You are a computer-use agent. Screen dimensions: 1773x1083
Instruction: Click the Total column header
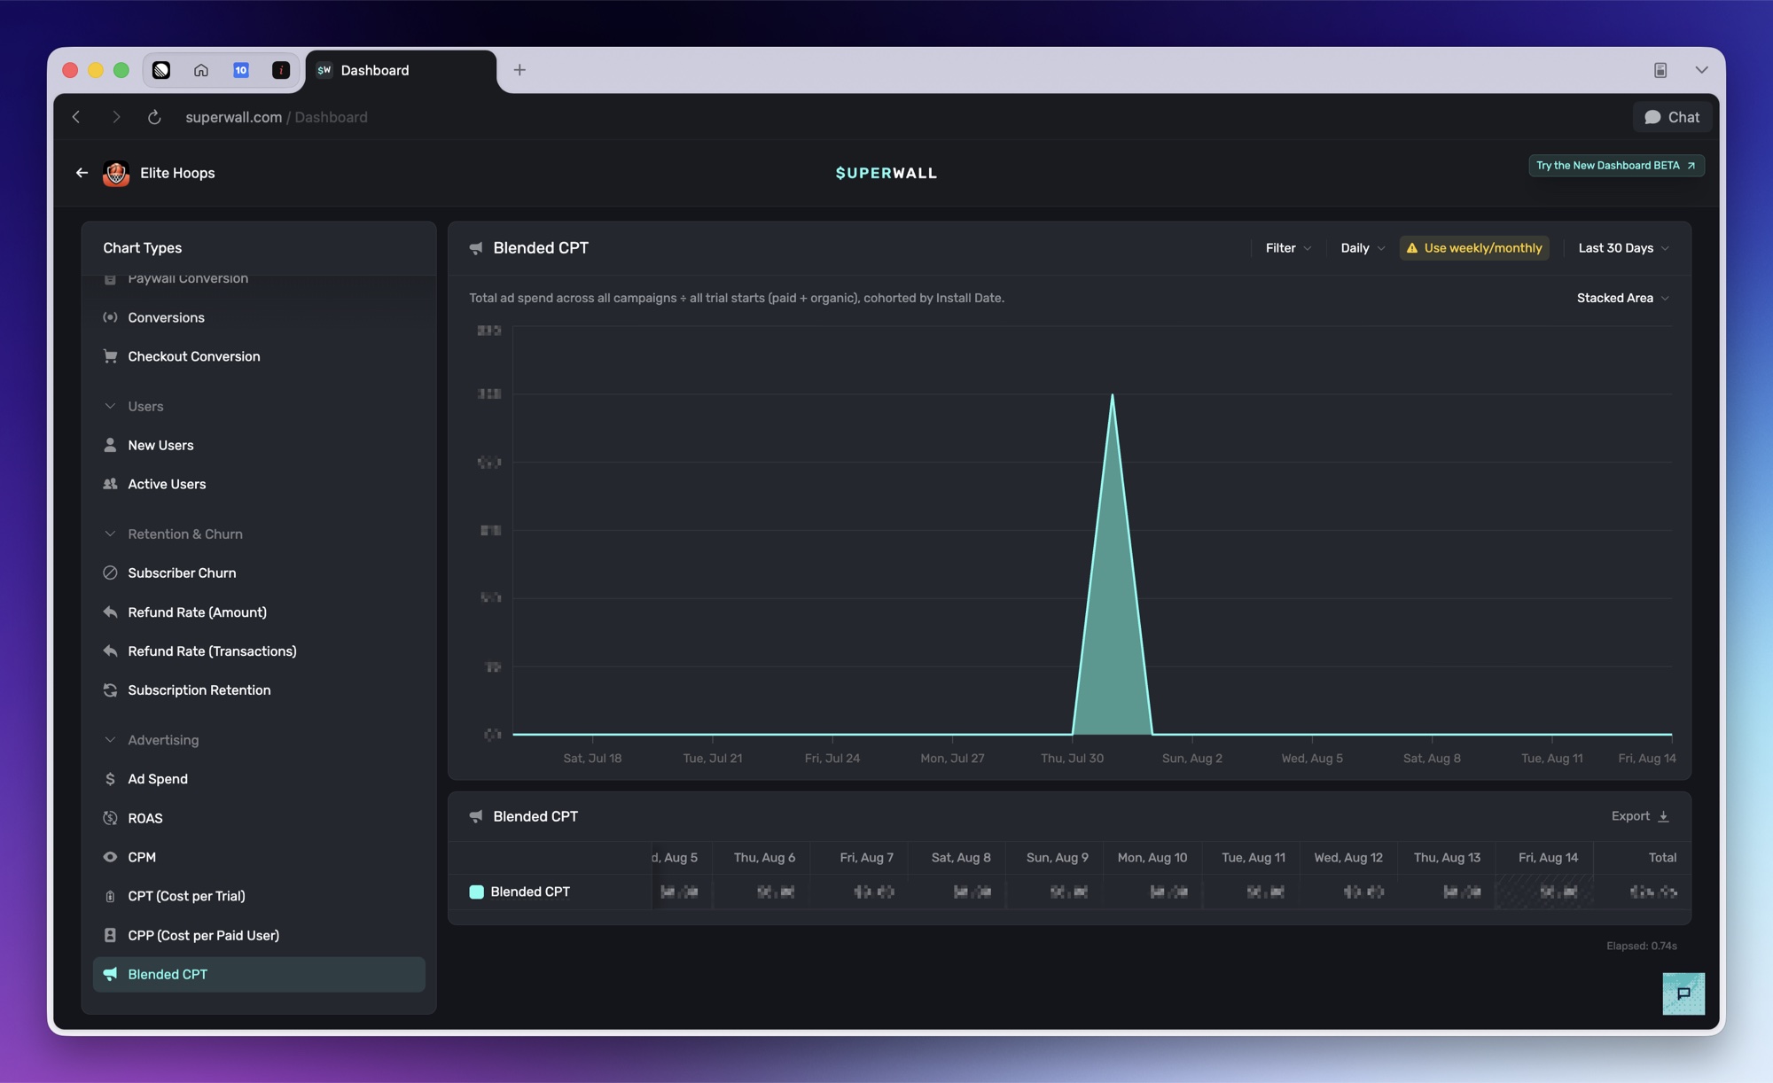[x=1662, y=857]
